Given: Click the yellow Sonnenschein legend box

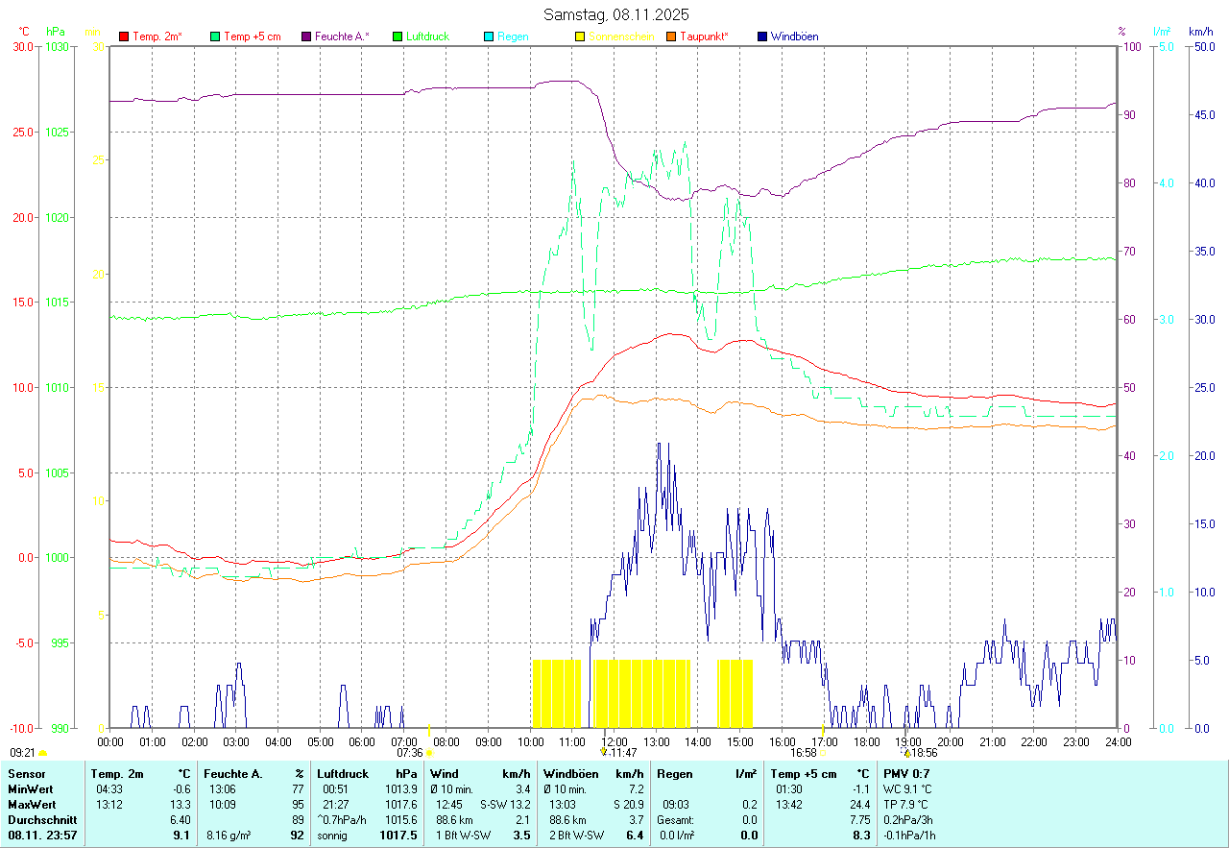Looking at the screenshot, I should click(x=580, y=36).
